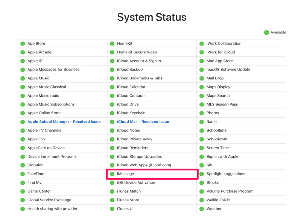Click the iCloud Backup service label
Viewport: 301px width, 219px height.
130,70
